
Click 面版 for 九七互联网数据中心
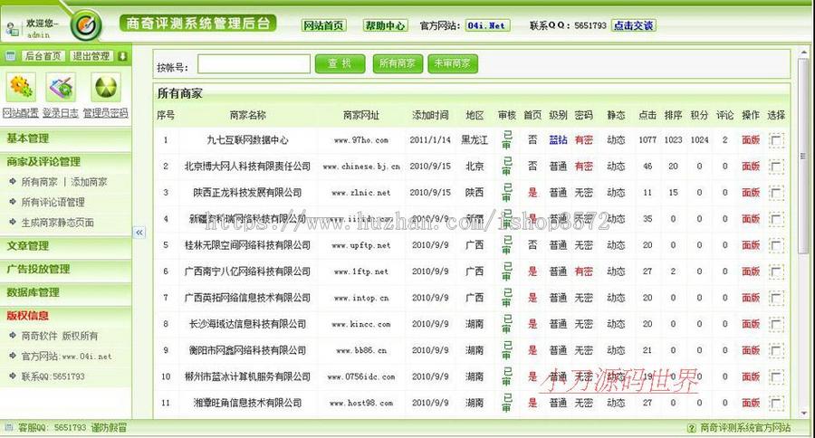coord(751,140)
